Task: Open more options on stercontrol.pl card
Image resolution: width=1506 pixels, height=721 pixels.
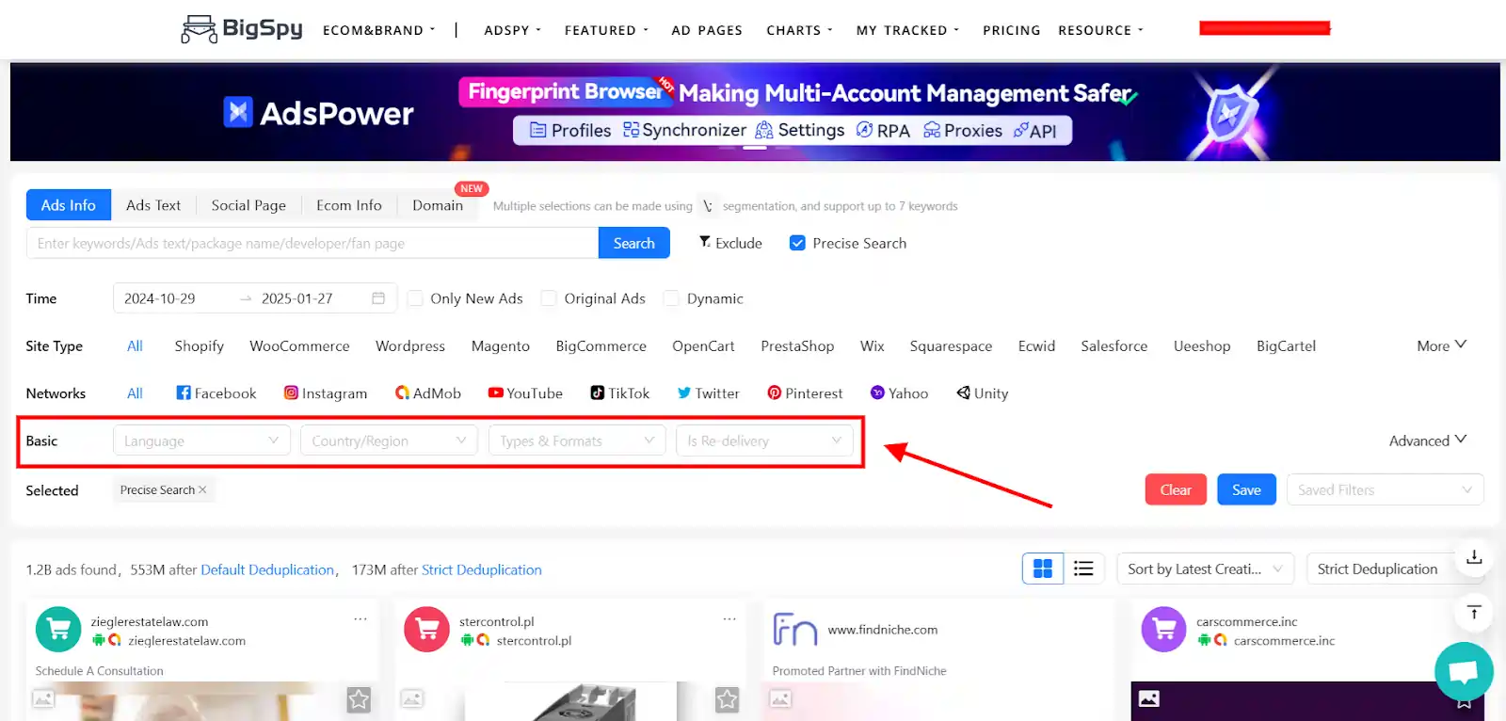Action: [x=729, y=619]
